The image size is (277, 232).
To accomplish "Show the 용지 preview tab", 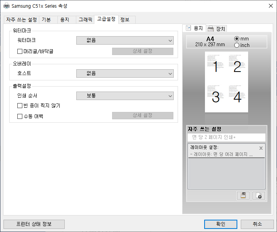I will [x=194, y=28].
